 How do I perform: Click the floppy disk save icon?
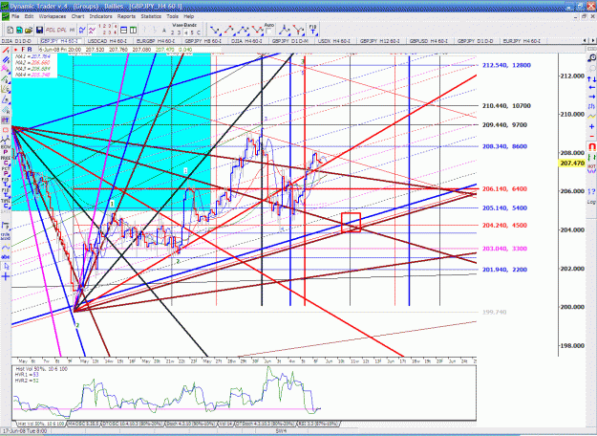click(39, 30)
